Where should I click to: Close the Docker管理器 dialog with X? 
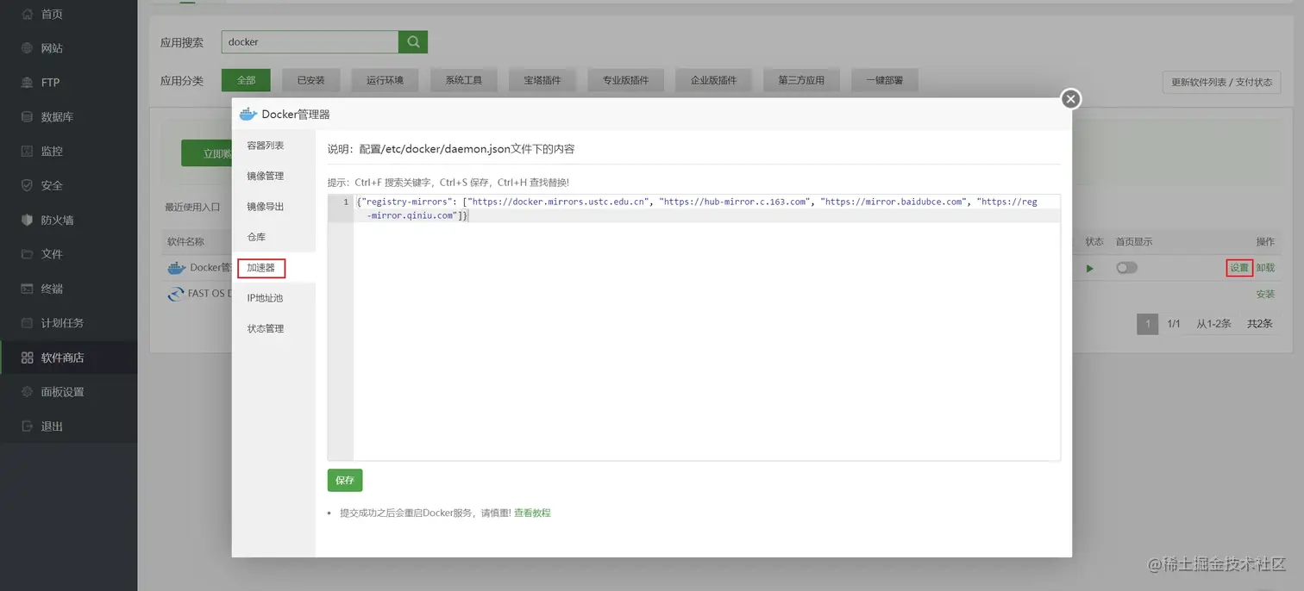click(1070, 99)
